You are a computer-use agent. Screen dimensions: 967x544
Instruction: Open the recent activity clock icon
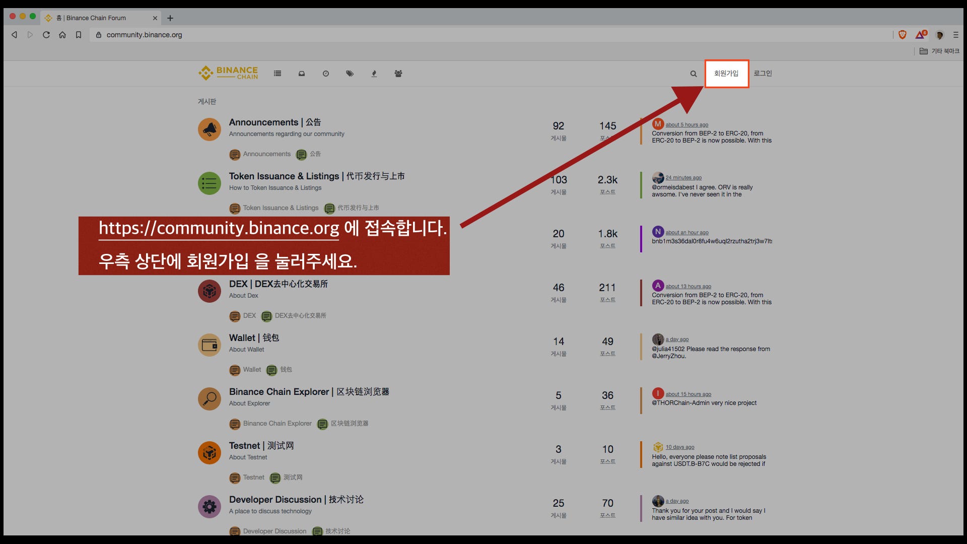click(326, 74)
